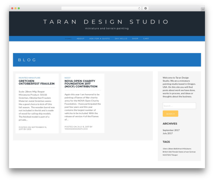Image resolution: width=214 pixels, height=181 pixels.
Task: Open the July 2017 archive
Action: pos(168,134)
